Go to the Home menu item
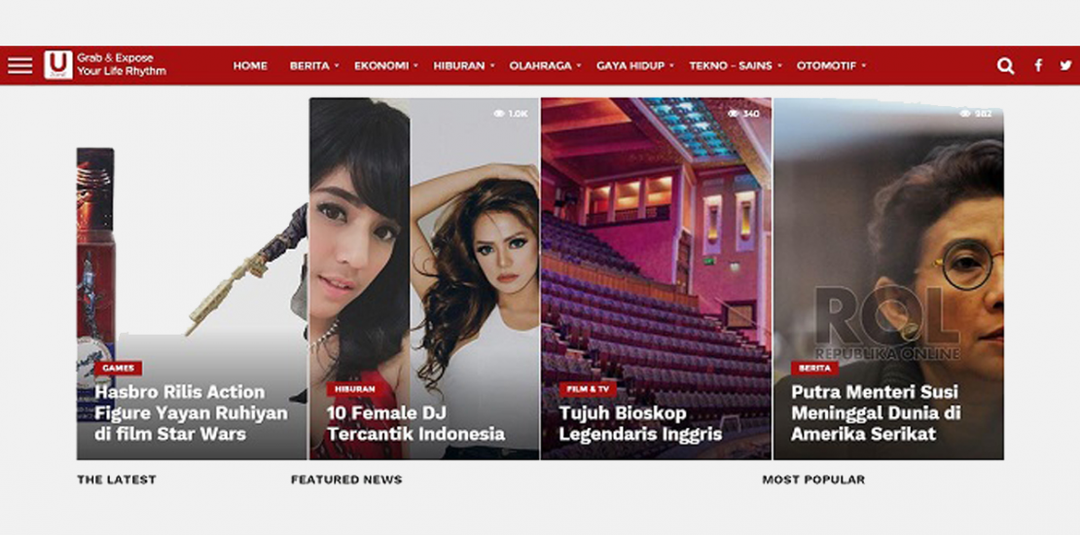Viewport: 1080px width, 535px height. (x=250, y=66)
